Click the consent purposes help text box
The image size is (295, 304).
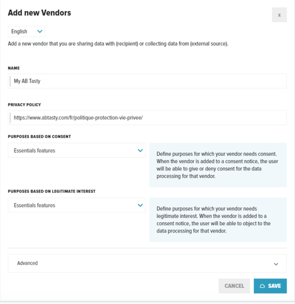click(x=218, y=165)
